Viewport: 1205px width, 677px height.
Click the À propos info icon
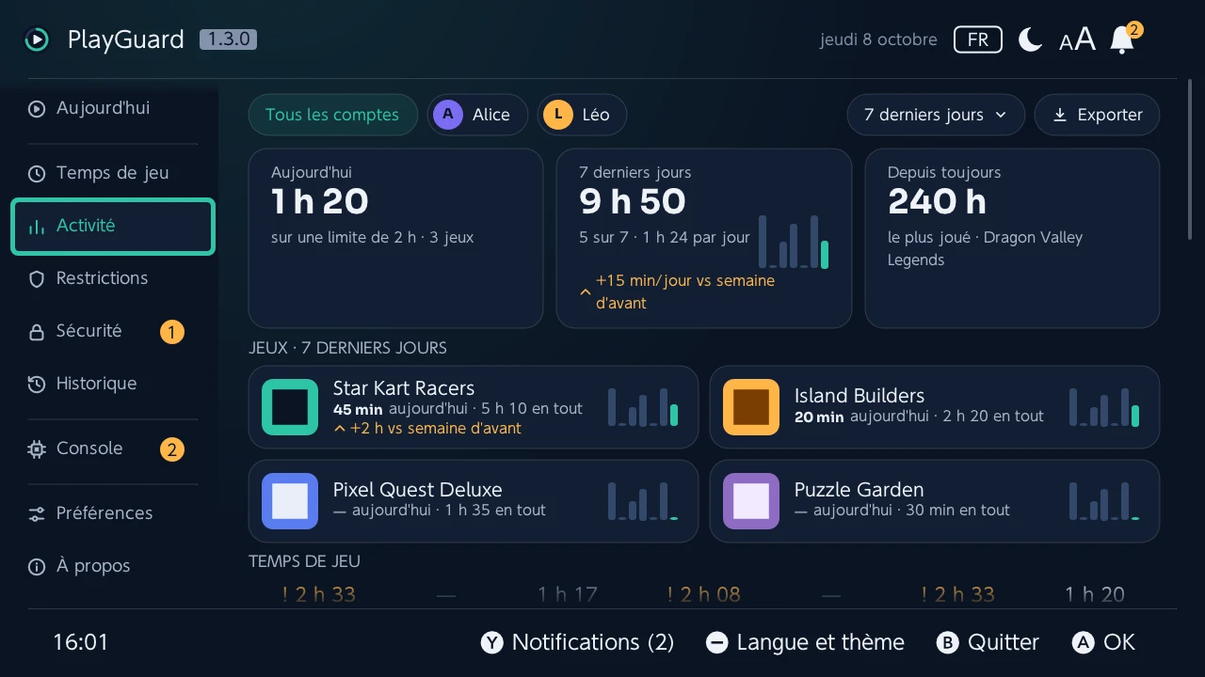(x=37, y=566)
